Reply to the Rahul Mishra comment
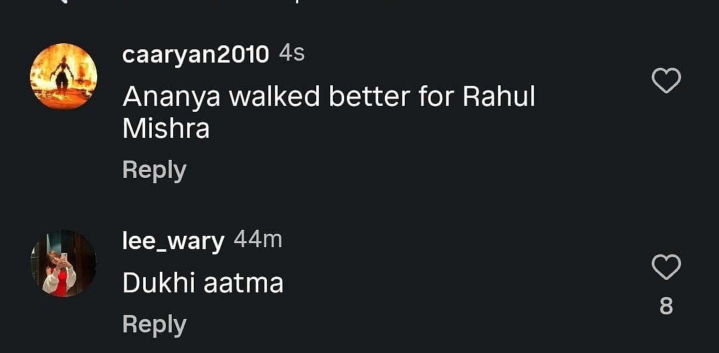 coord(154,170)
